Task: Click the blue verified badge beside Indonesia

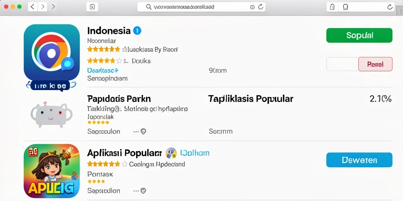Action: pos(137,31)
